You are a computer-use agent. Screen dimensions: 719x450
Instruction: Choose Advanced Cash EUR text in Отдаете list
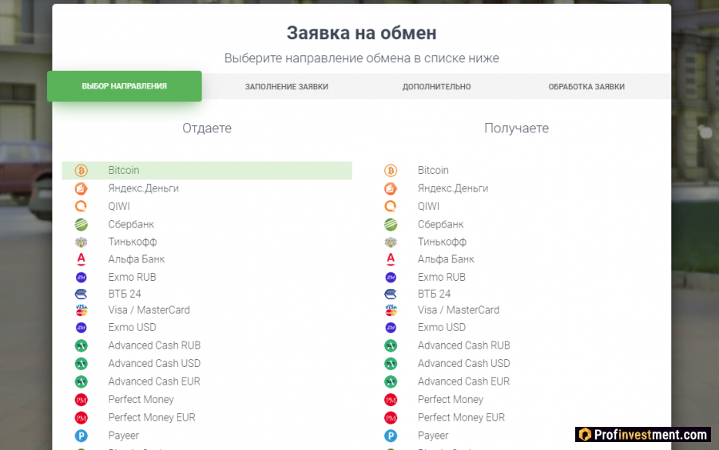[x=154, y=381]
